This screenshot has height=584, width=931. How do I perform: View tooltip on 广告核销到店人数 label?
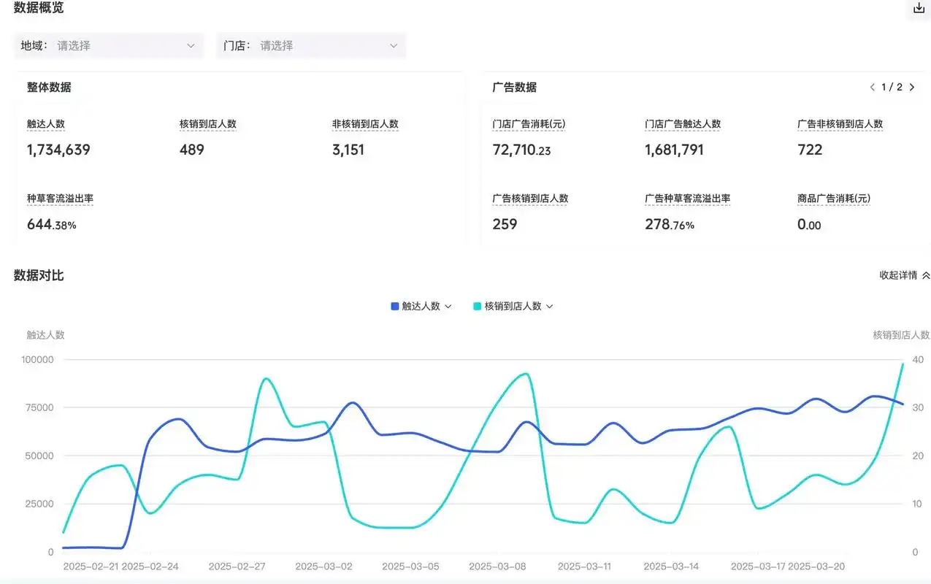coord(530,198)
